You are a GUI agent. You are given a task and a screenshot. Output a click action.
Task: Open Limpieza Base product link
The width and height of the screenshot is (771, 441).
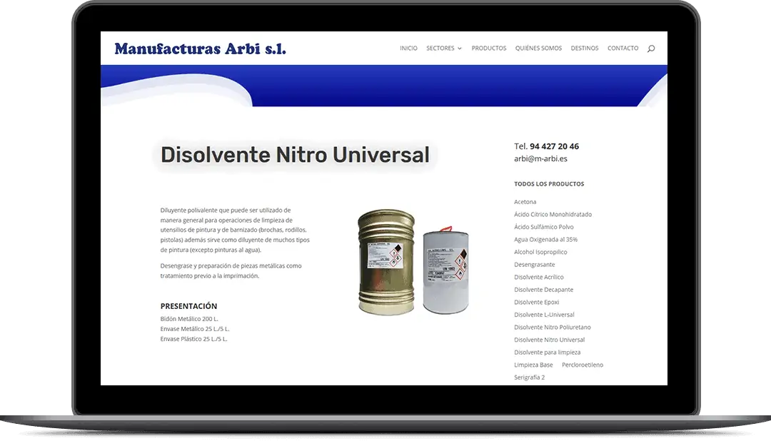[x=533, y=365]
